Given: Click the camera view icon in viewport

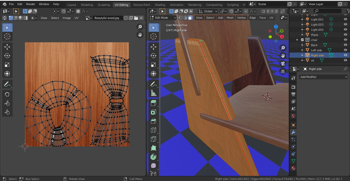Looking at the screenshot, I should pyautogui.click(x=283, y=64).
